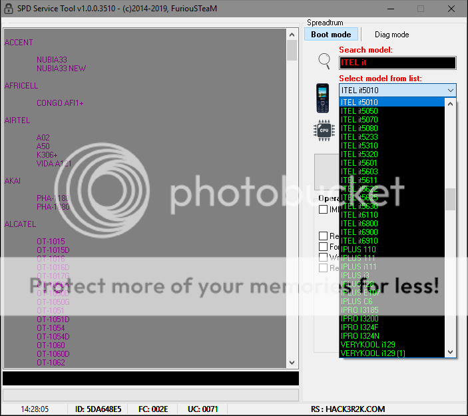Select IPRO I324F from the list

click(392, 327)
